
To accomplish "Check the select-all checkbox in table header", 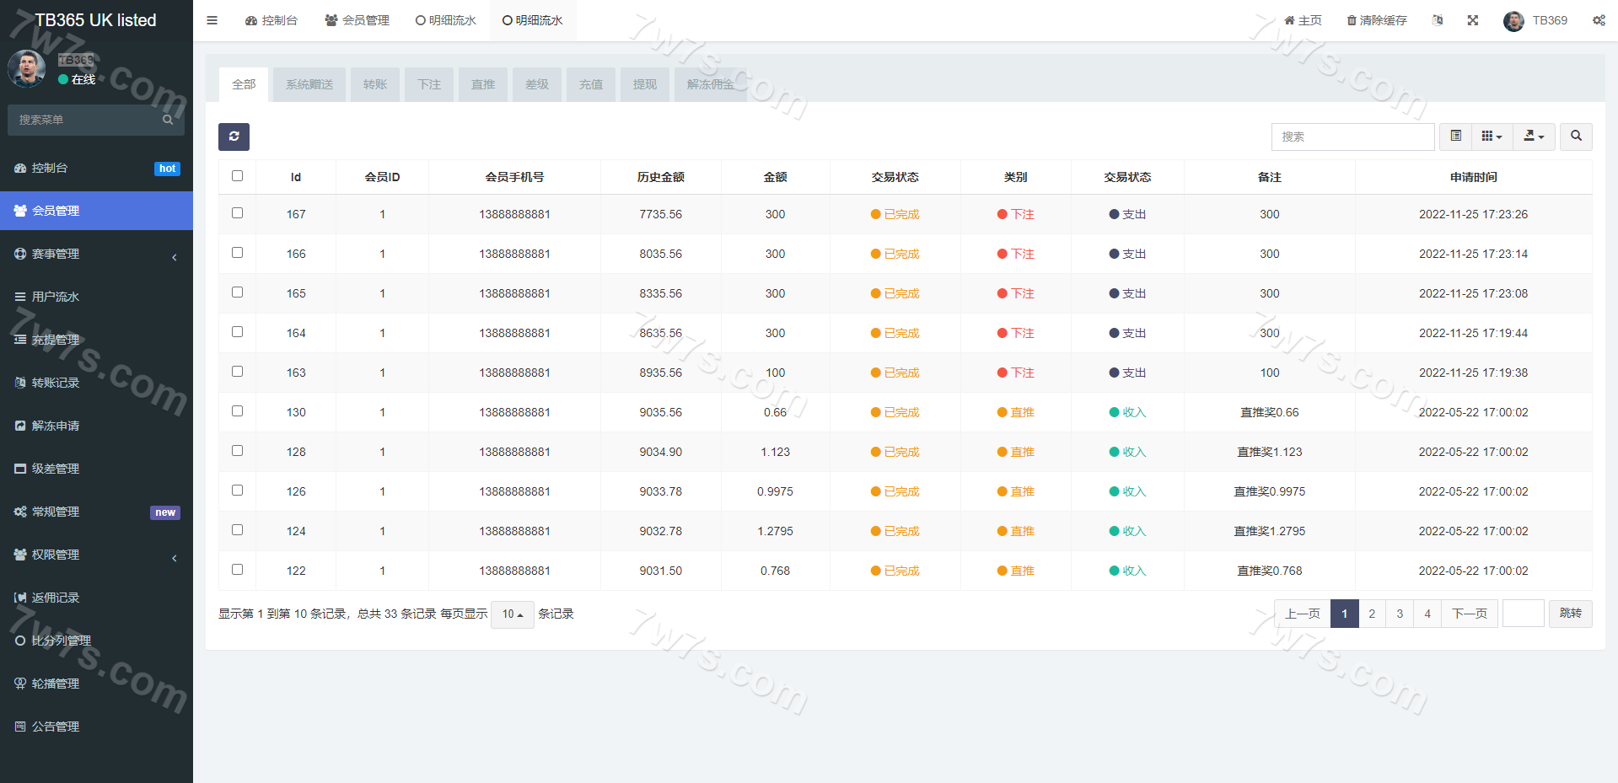I will point(237,176).
